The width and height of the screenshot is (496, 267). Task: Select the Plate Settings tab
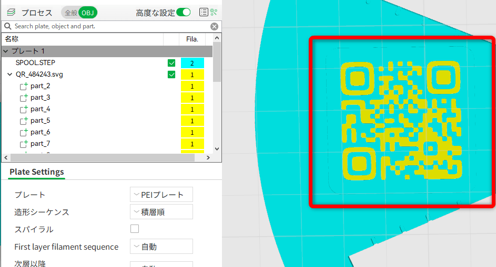pyautogui.click(x=37, y=172)
